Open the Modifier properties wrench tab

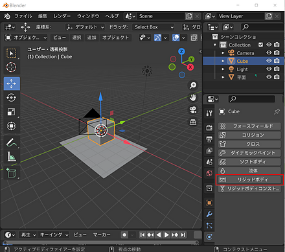209,214
